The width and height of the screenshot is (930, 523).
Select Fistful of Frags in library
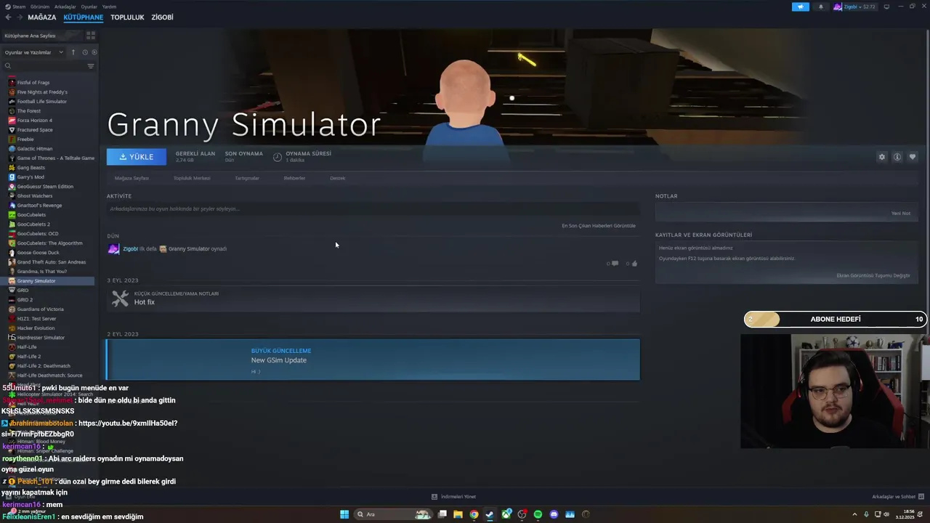pyautogui.click(x=33, y=83)
